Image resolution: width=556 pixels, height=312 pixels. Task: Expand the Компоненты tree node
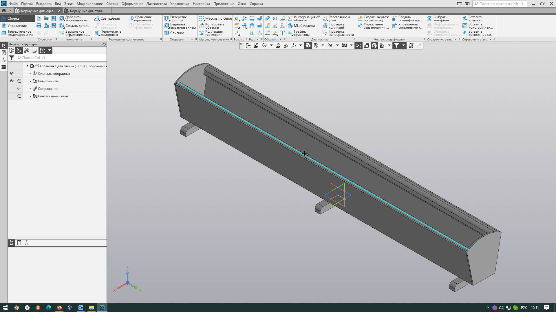coord(30,81)
